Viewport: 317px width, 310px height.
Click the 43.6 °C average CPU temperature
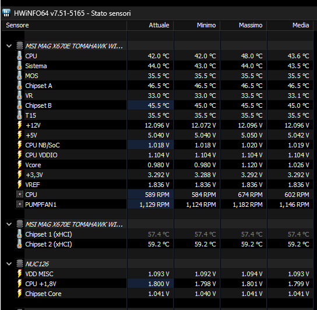298,56
